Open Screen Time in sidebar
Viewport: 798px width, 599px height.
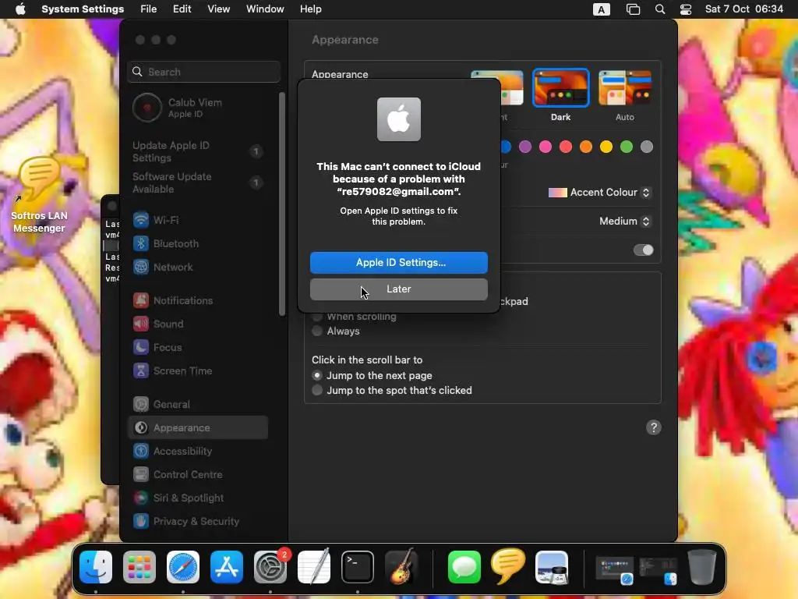197,370
